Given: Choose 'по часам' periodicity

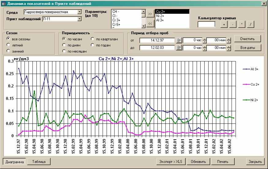Looking at the screenshot, I should [x=64, y=39].
